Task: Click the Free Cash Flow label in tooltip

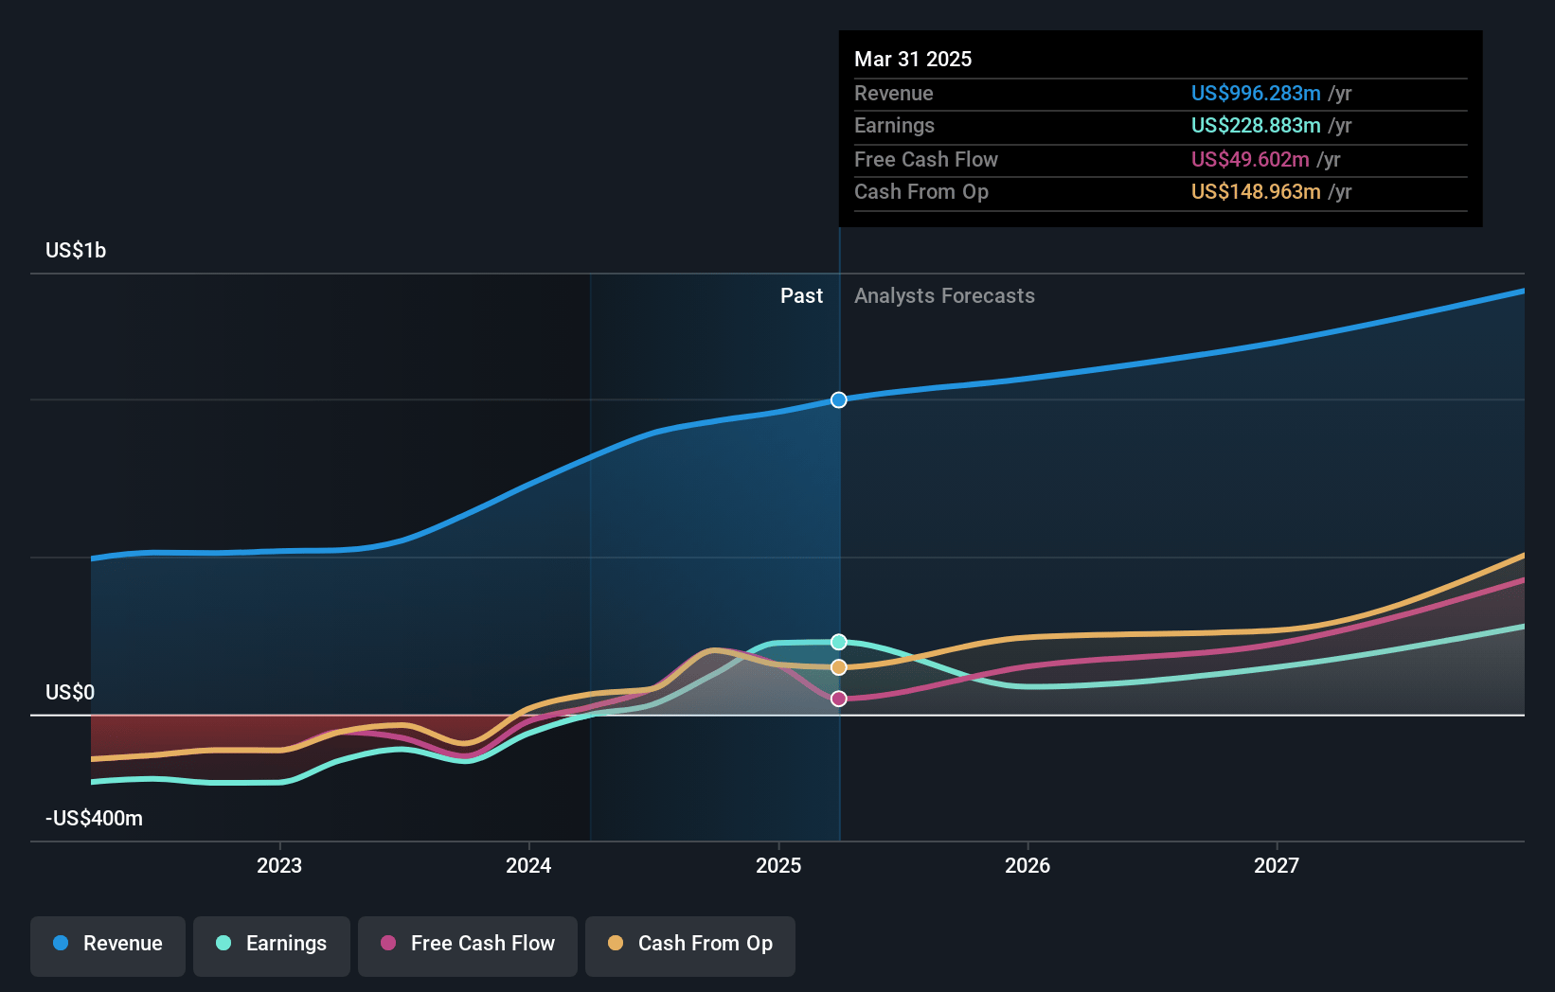Action: (x=926, y=159)
